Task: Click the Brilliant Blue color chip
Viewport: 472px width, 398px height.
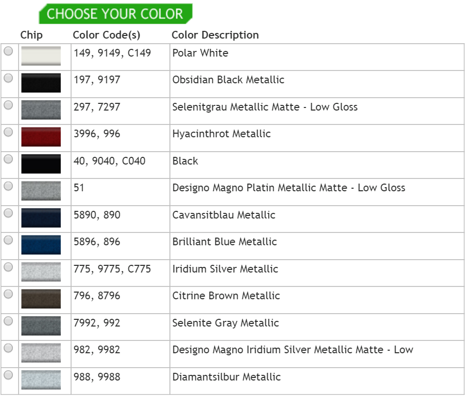Action: 41,245
